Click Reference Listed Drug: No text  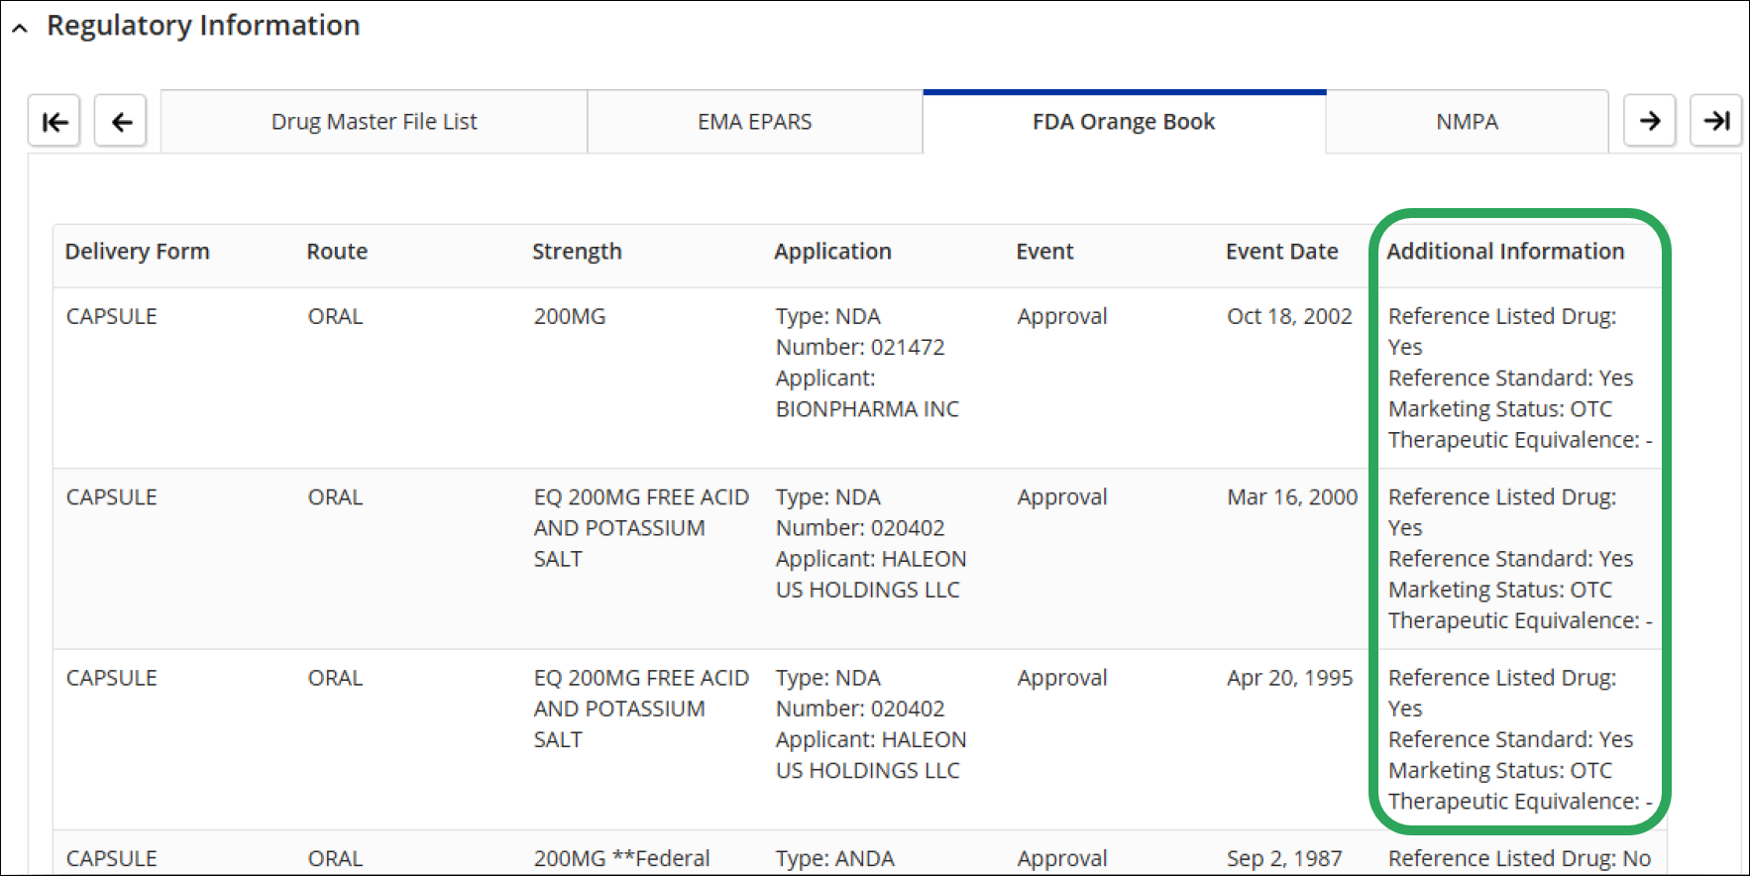[1519, 858]
